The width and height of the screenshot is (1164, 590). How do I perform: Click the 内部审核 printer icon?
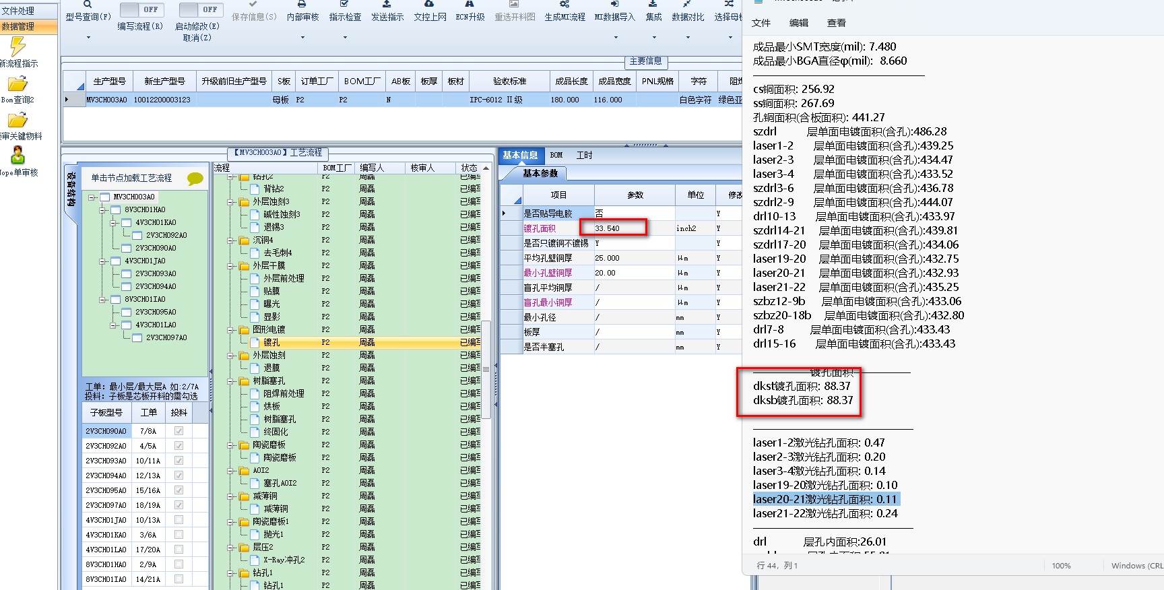point(302,4)
